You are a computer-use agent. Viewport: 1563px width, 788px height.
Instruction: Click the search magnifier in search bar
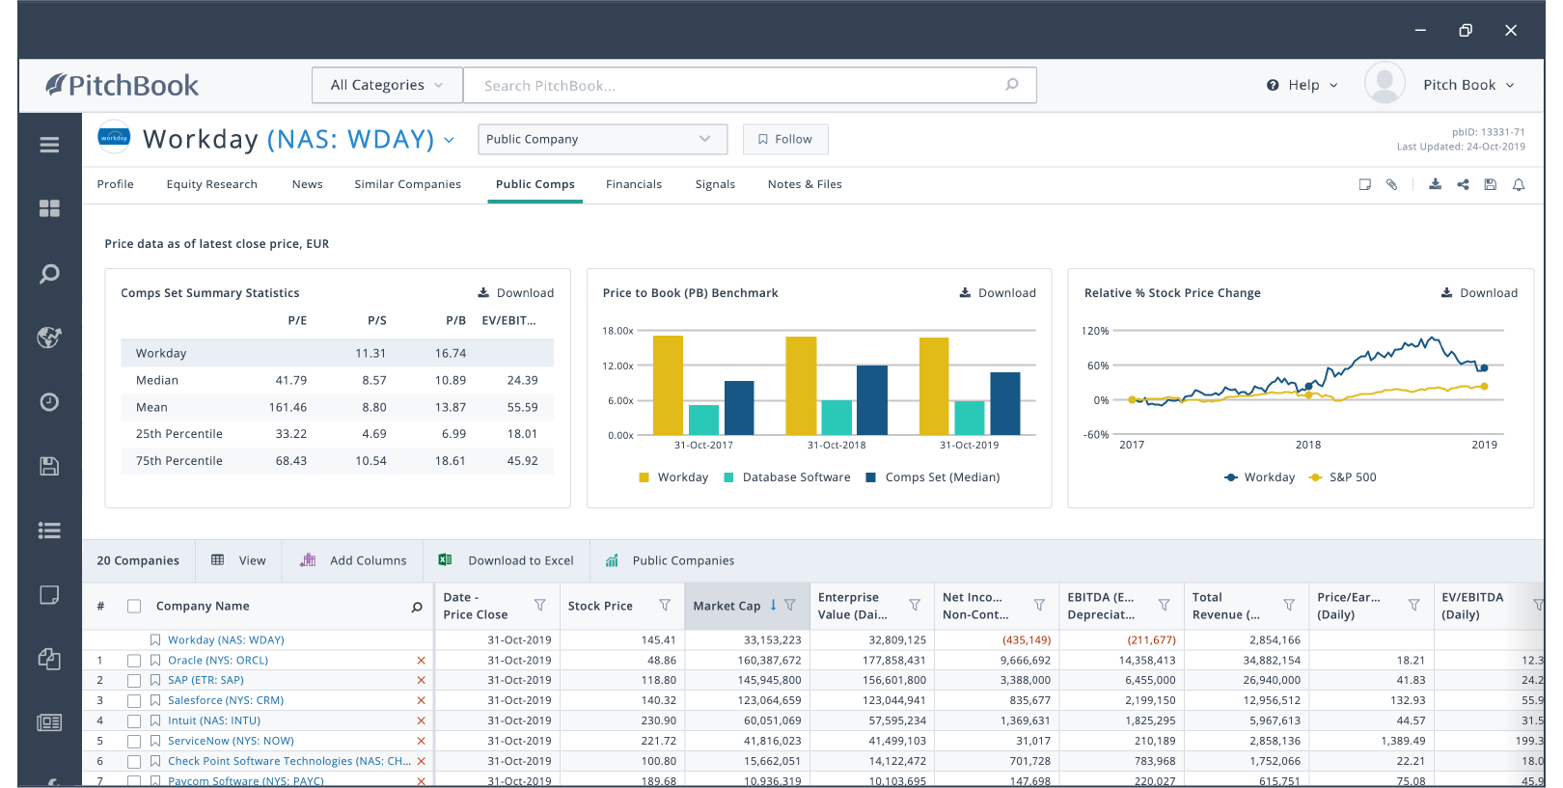(1012, 85)
